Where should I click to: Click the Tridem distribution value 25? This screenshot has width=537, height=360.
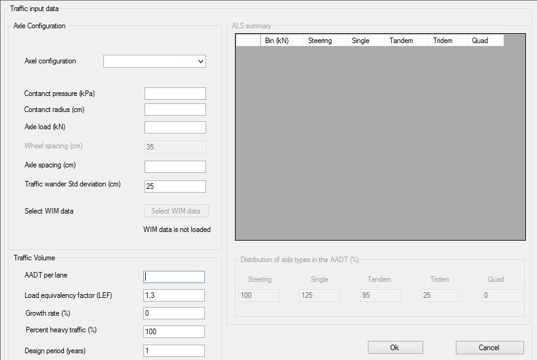442,295
